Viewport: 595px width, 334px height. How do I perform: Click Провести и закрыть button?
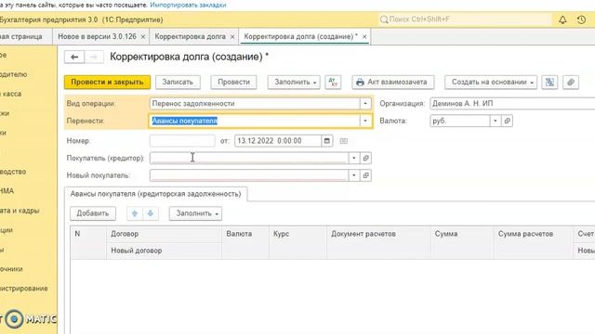click(107, 83)
